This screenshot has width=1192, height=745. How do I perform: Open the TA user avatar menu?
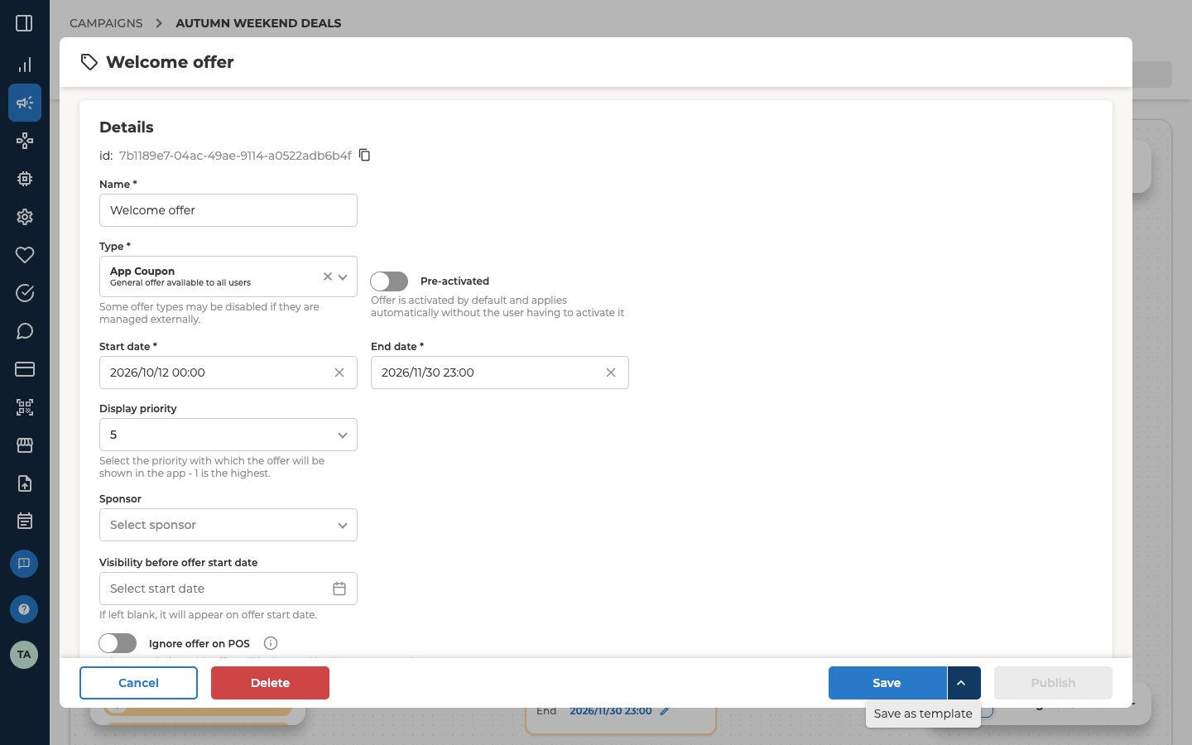(x=24, y=655)
